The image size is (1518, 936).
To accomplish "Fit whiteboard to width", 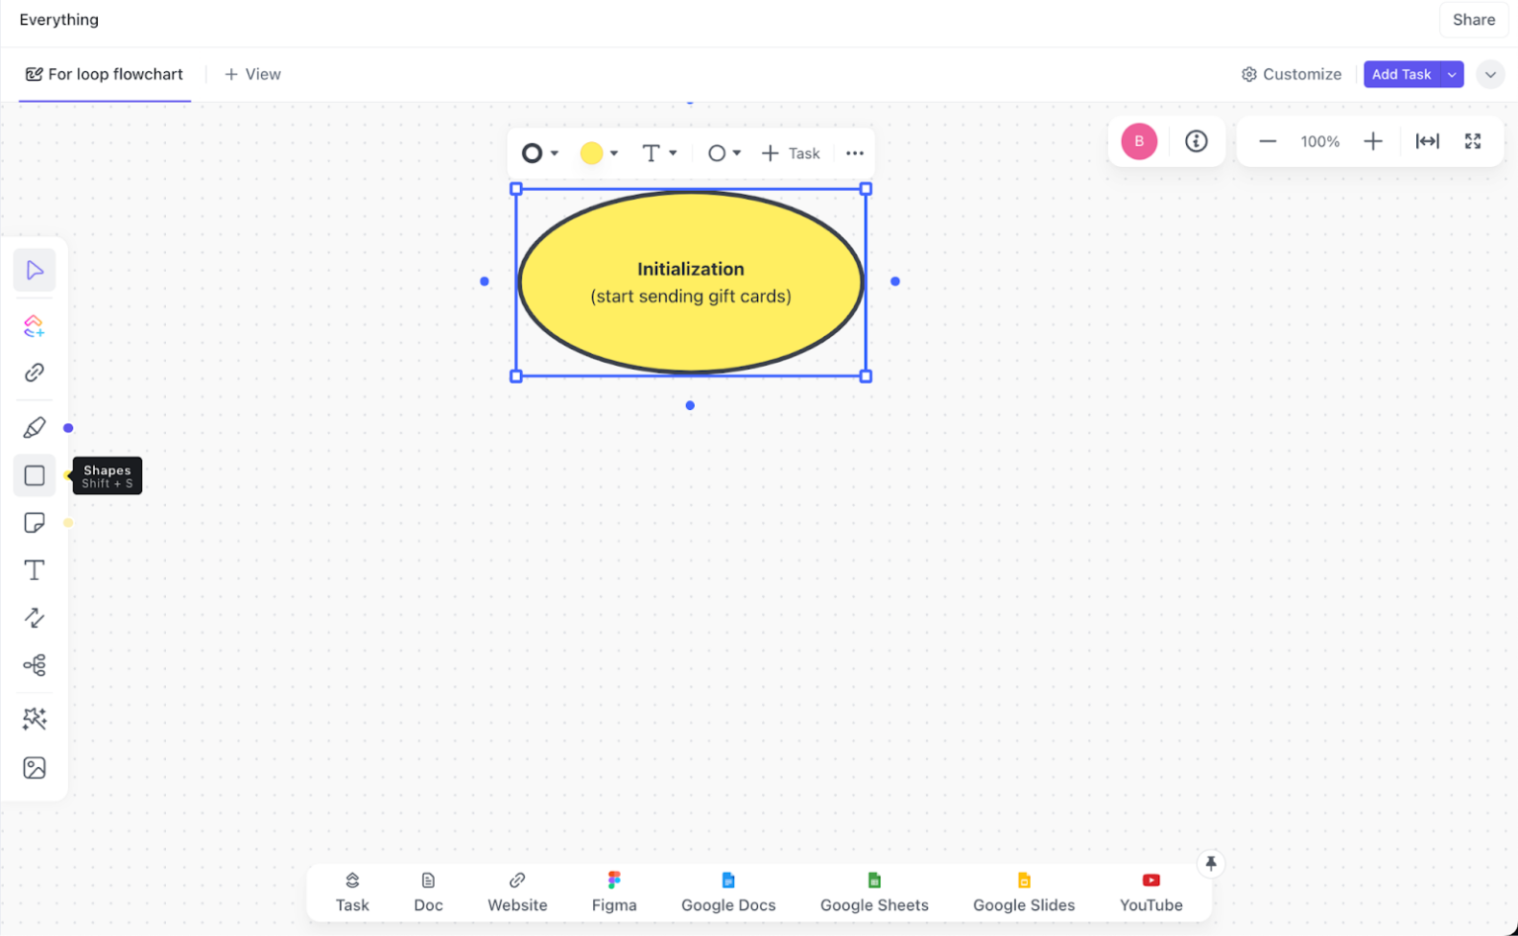I will point(1427,141).
